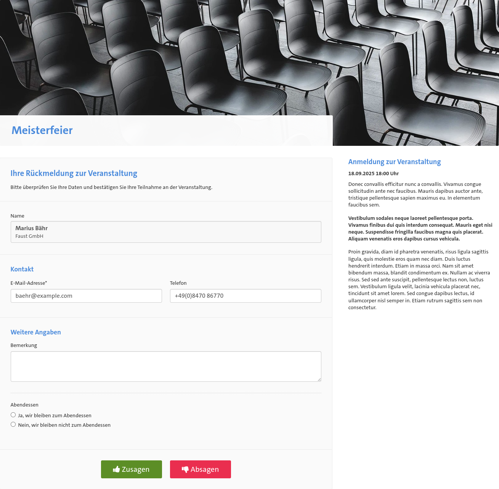Click the event date 18.09.2025 18:00 Uhr
This screenshot has height=489, width=499.
coord(373,173)
